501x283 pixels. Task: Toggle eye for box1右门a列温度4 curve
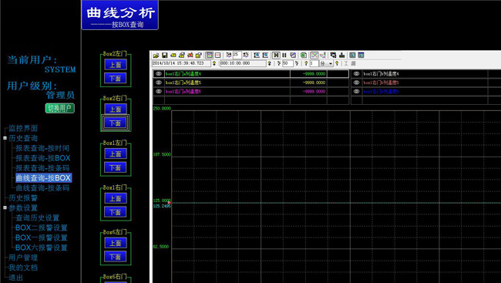(x=159, y=73)
